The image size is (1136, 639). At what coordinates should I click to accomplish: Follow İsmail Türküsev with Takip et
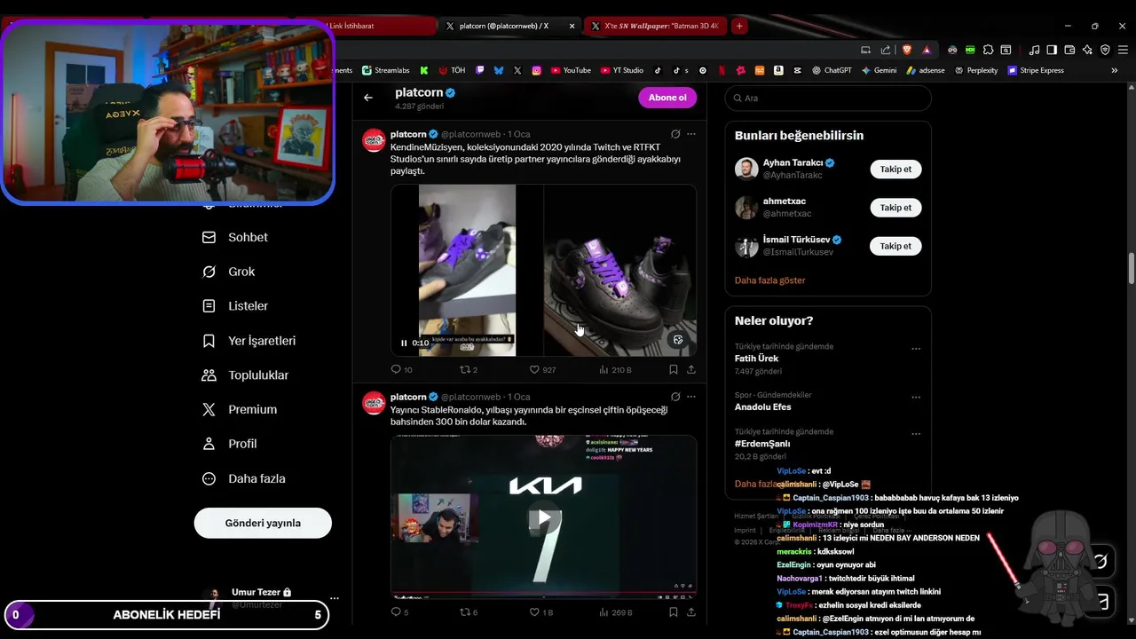coord(895,246)
